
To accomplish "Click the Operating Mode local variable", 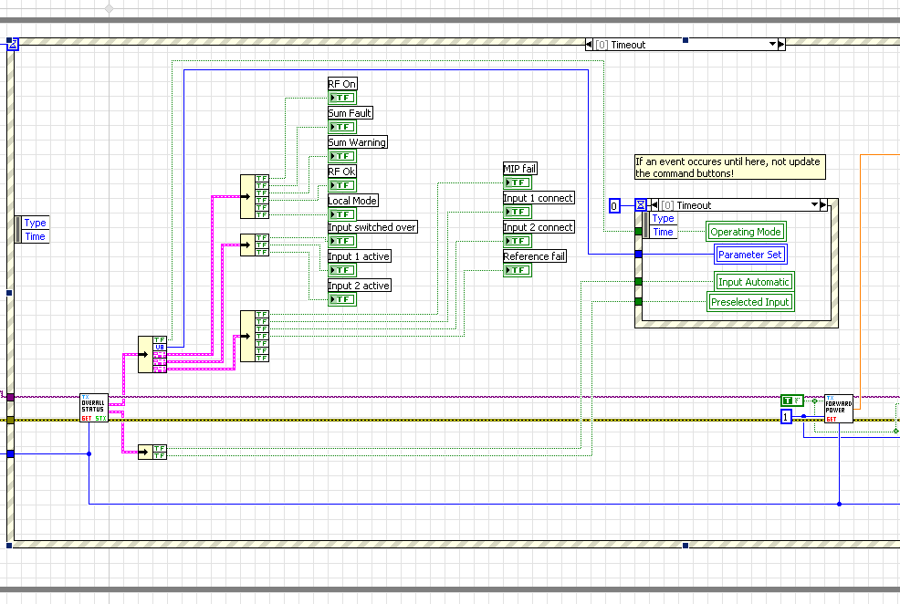I will (746, 232).
